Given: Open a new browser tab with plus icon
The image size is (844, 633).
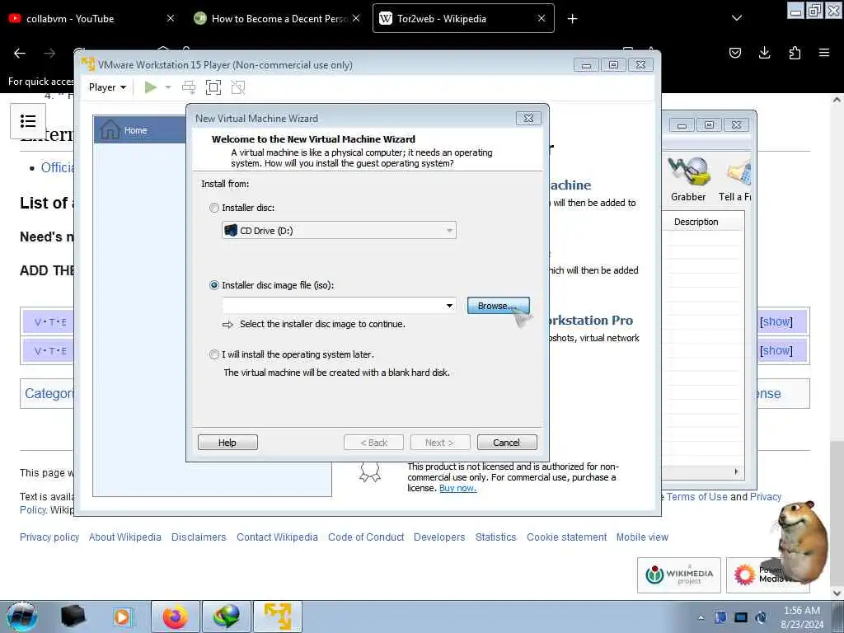Looking at the screenshot, I should (x=572, y=19).
